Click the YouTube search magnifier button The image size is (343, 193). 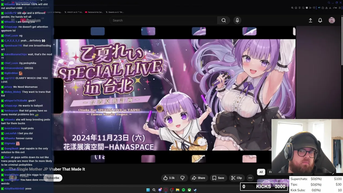click(223, 20)
